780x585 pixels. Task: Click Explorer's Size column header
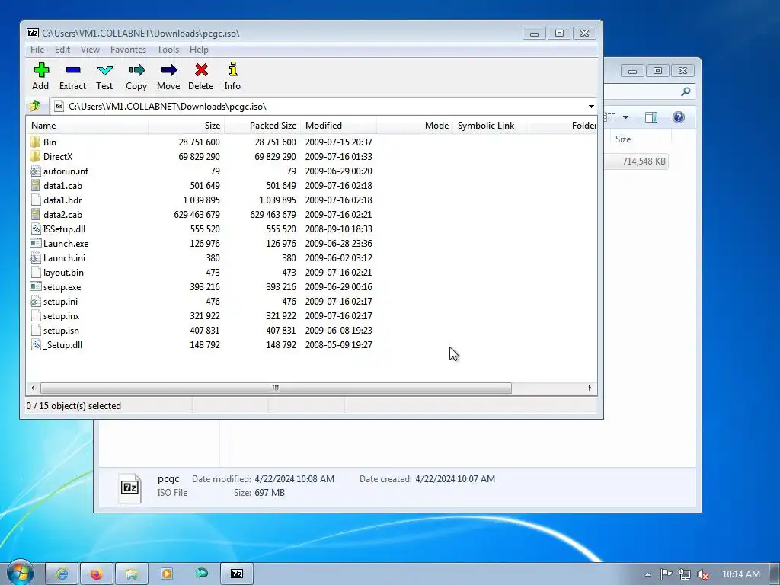(641, 139)
